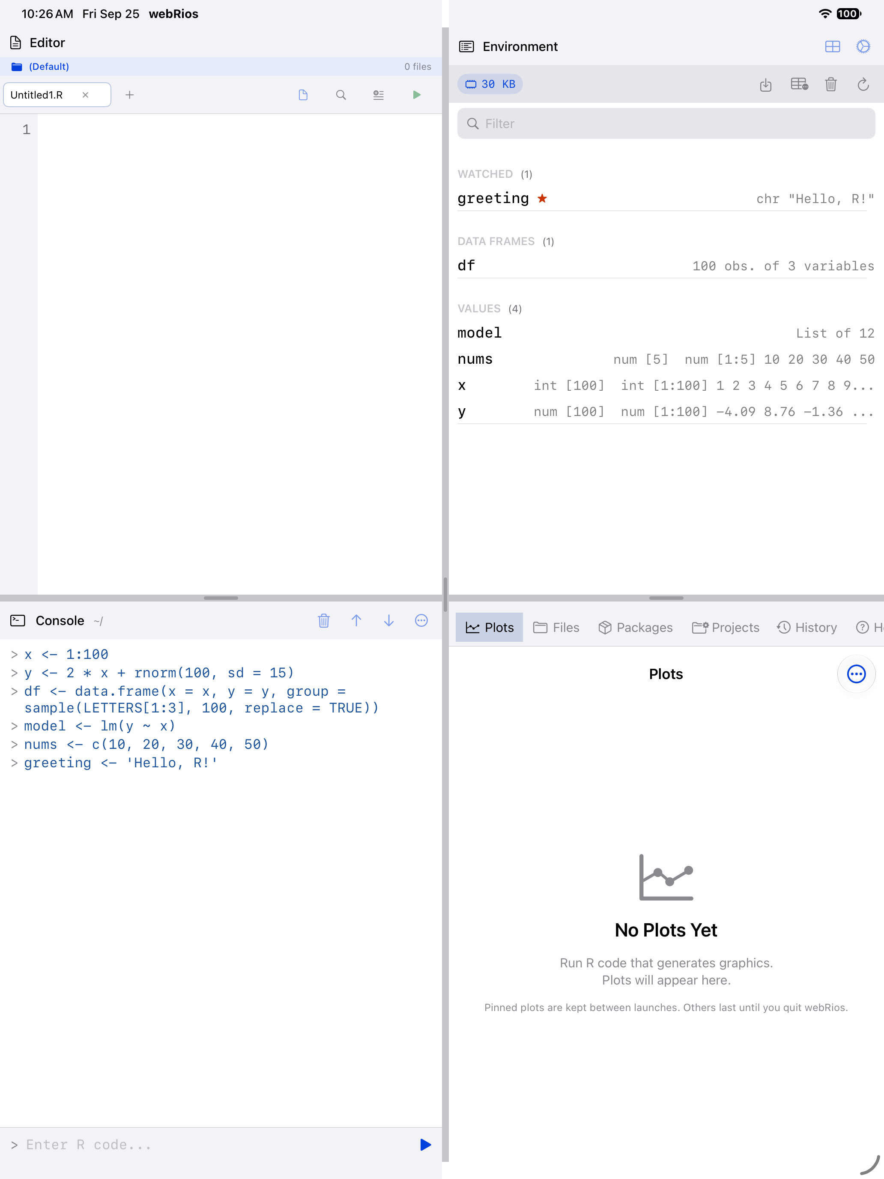The width and height of the screenshot is (884, 1179).
Task: Refresh the Environment pane
Action: 863,84
